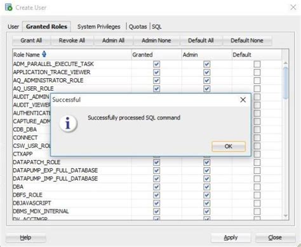Click the roles list scrollbar up arrow
The image size is (301, 247).
(x=285, y=63)
